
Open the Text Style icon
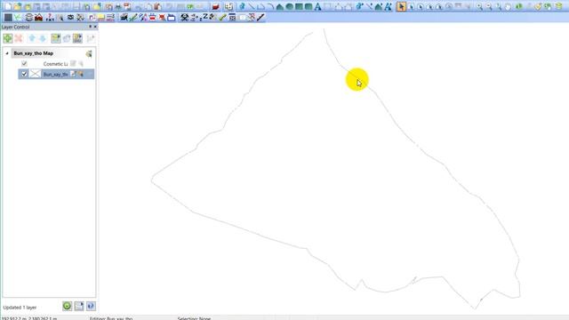click(x=388, y=7)
